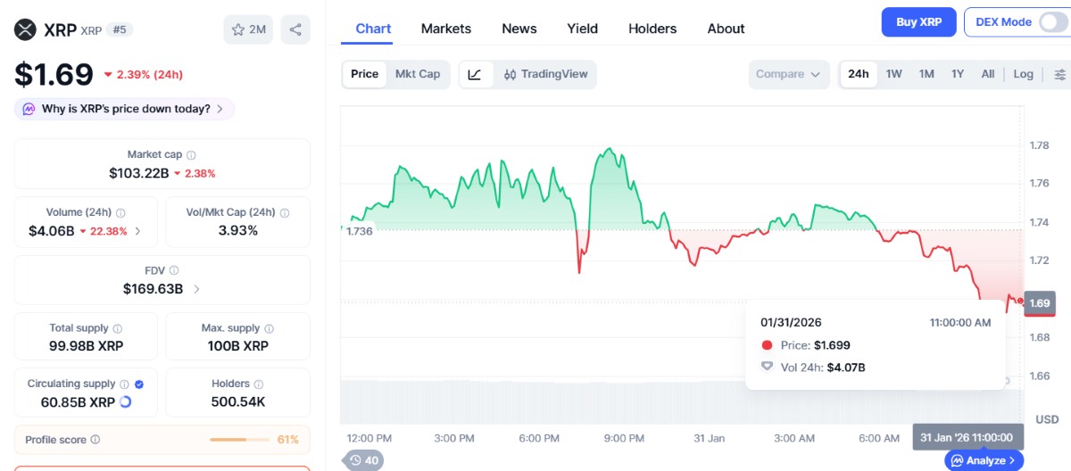Open the share icon button
Image resolution: width=1071 pixels, height=471 pixels.
(295, 29)
